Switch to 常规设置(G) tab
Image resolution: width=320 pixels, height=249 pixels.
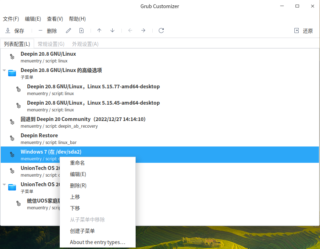51,44
